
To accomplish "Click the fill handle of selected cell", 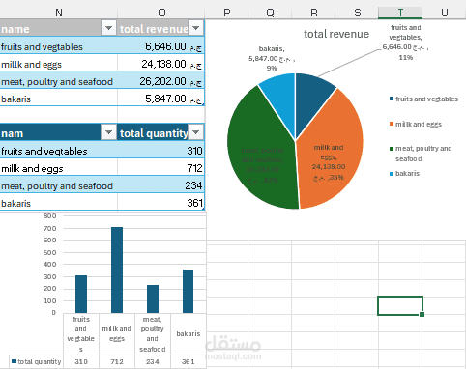I will pyautogui.click(x=422, y=314).
